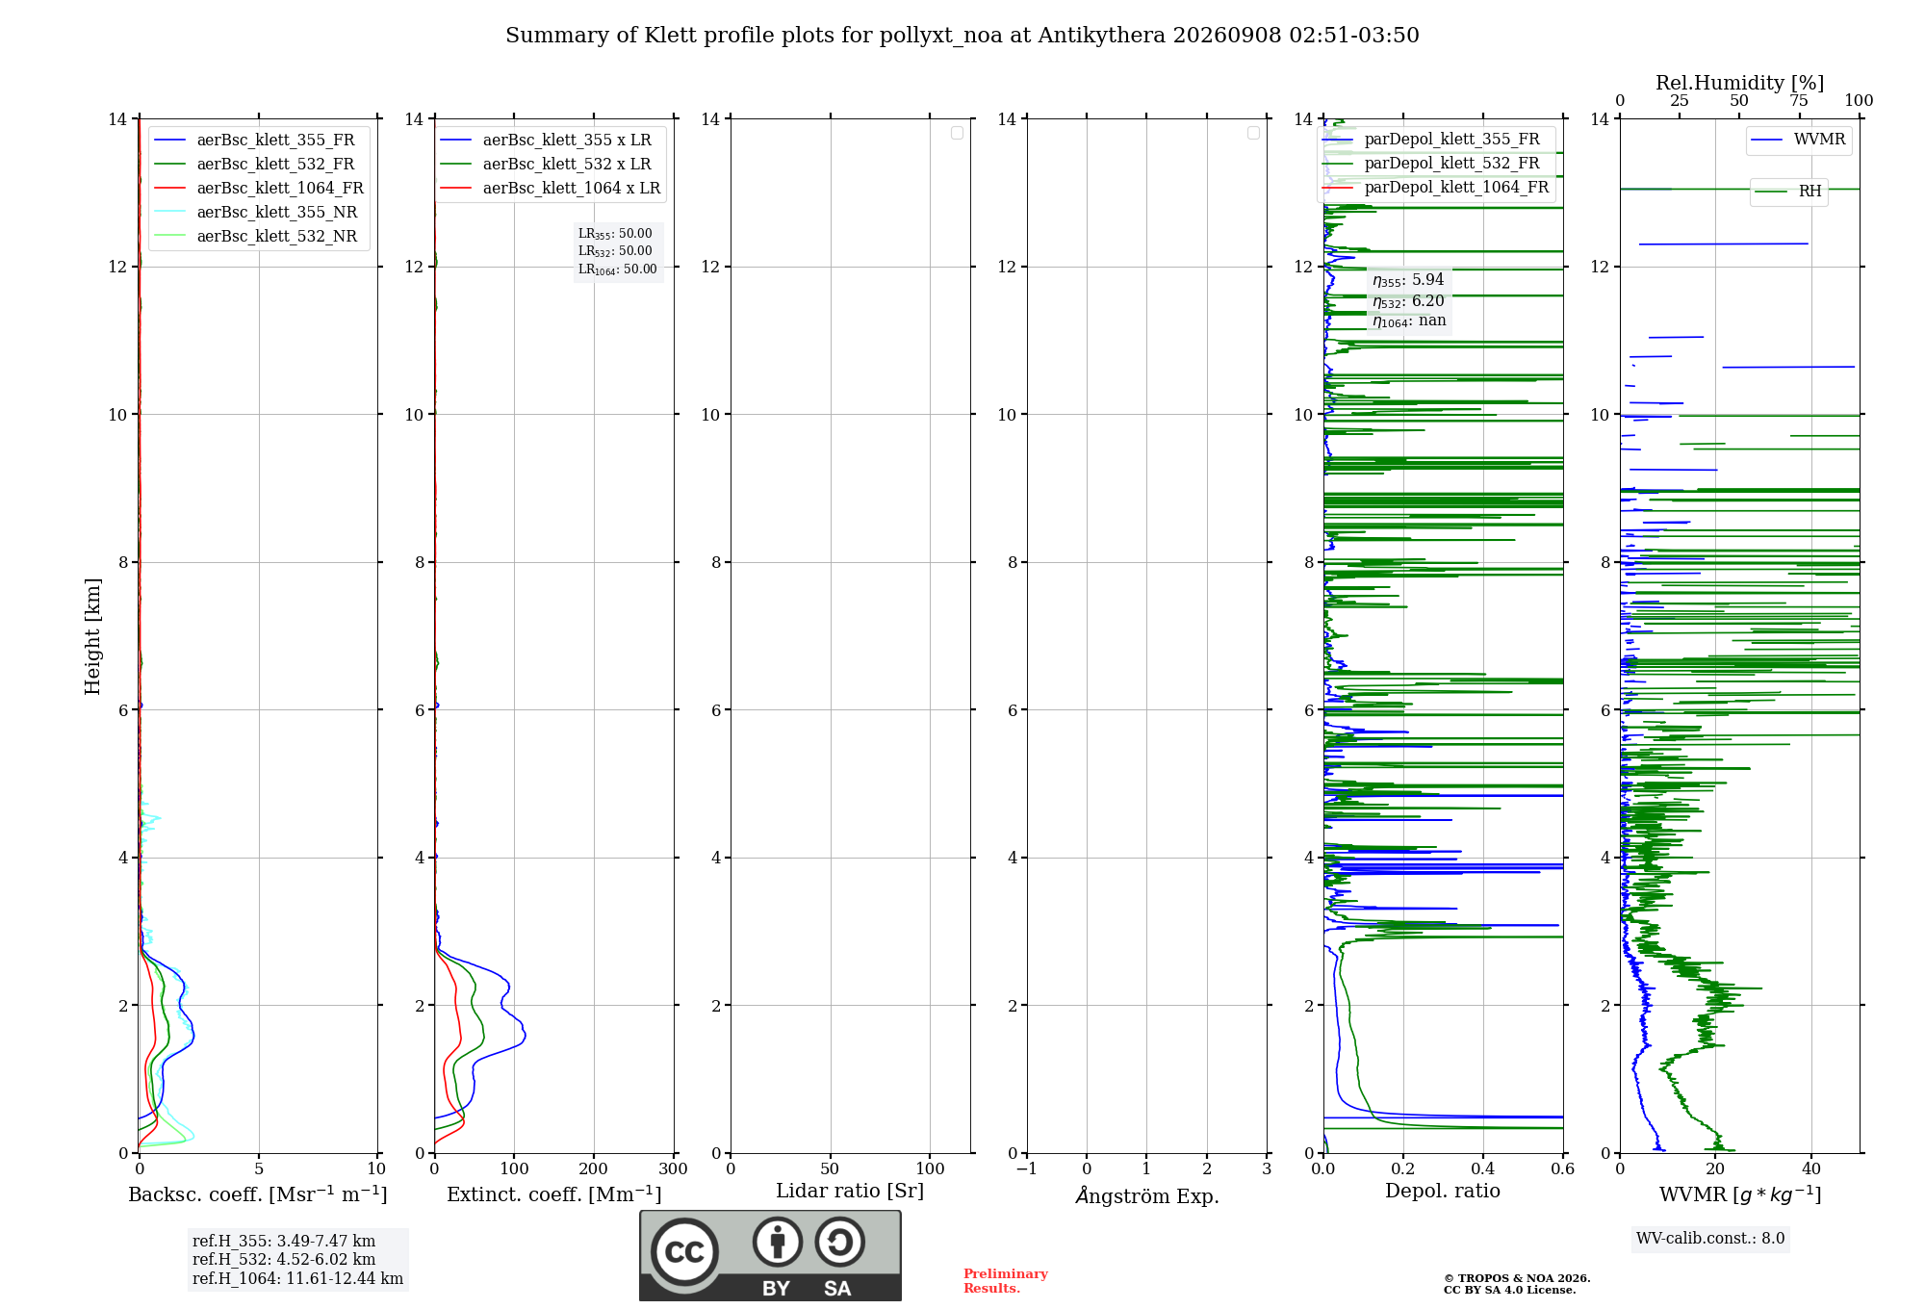Click the 75 tick on the humidity axis
The image size is (1925, 1309).
[x=1799, y=100]
